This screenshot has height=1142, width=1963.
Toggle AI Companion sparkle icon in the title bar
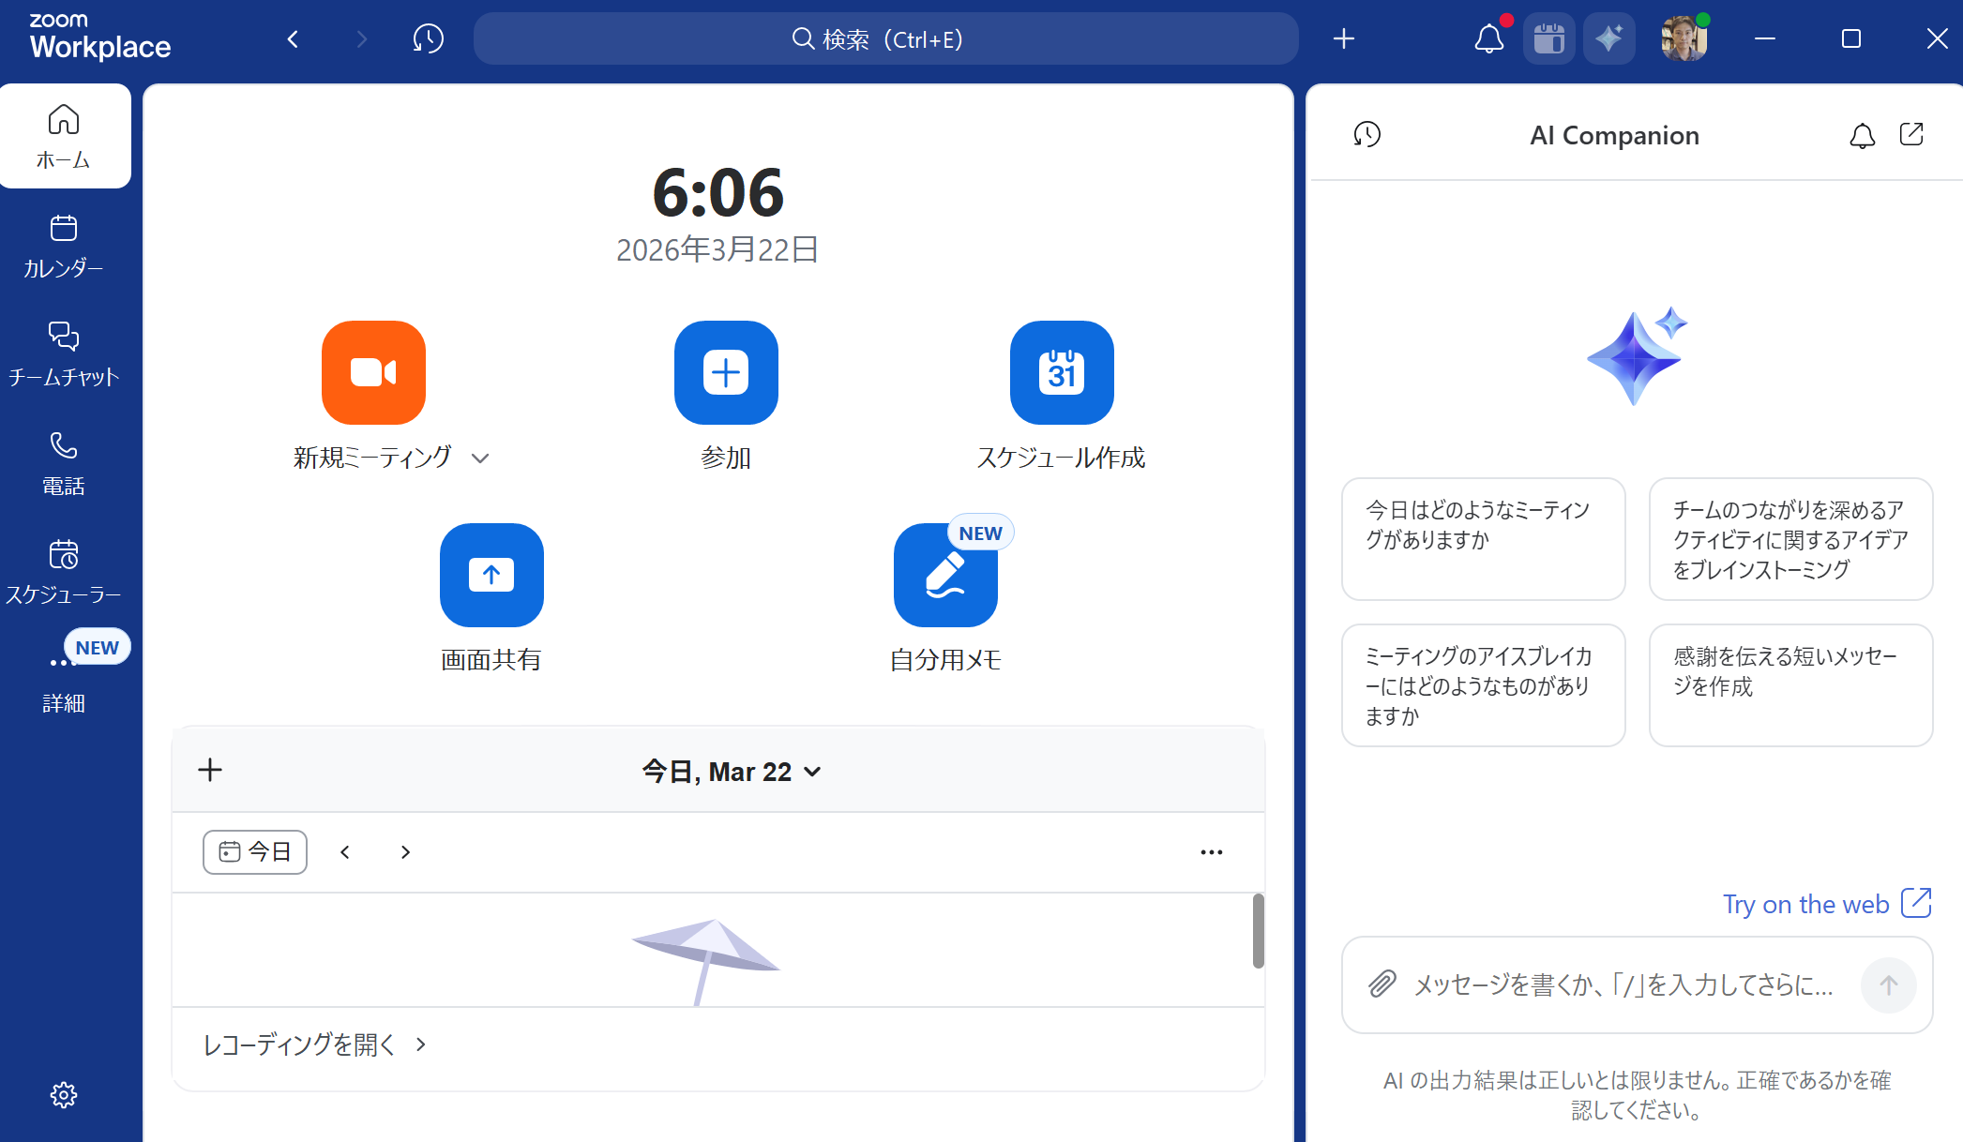click(1608, 38)
